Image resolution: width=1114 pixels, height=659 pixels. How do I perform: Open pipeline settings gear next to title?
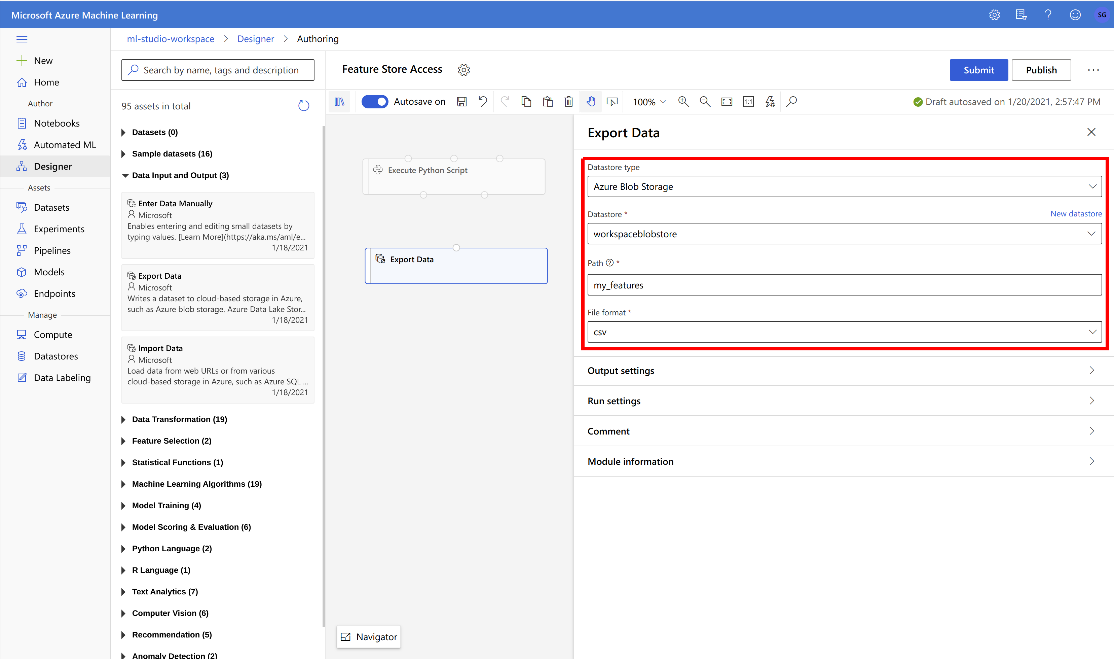[x=463, y=70]
